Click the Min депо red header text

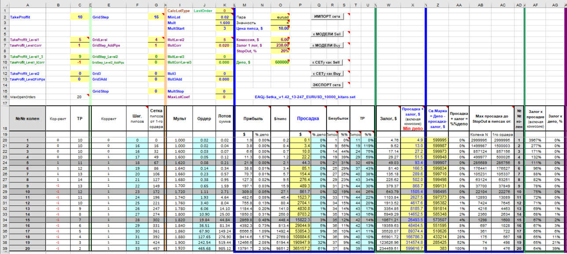point(413,128)
